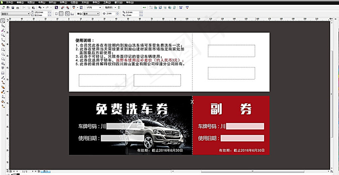Click the nudge distance field showing .1 mm

pos(110,14)
